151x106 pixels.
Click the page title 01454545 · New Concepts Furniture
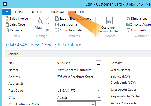(x=44, y=45)
